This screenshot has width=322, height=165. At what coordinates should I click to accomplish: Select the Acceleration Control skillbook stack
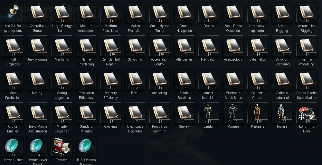[x=160, y=46]
